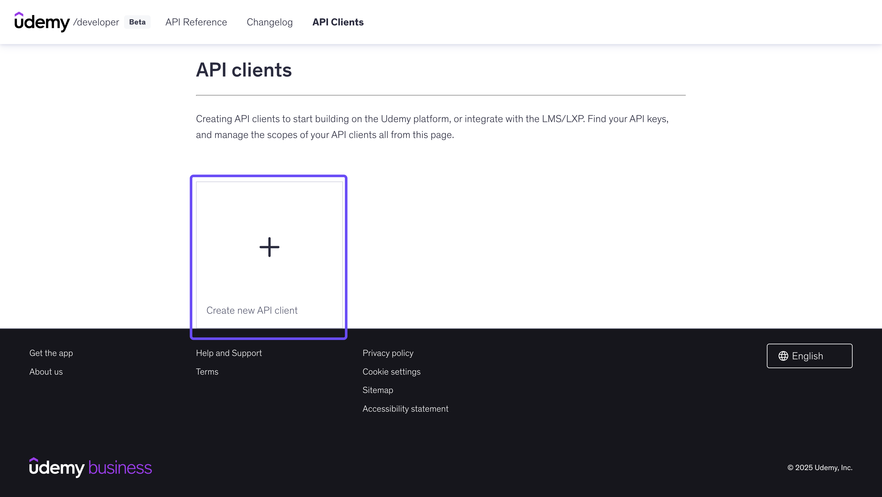Click the Udemy Business footer logo
This screenshot has height=497, width=882.
(90, 467)
